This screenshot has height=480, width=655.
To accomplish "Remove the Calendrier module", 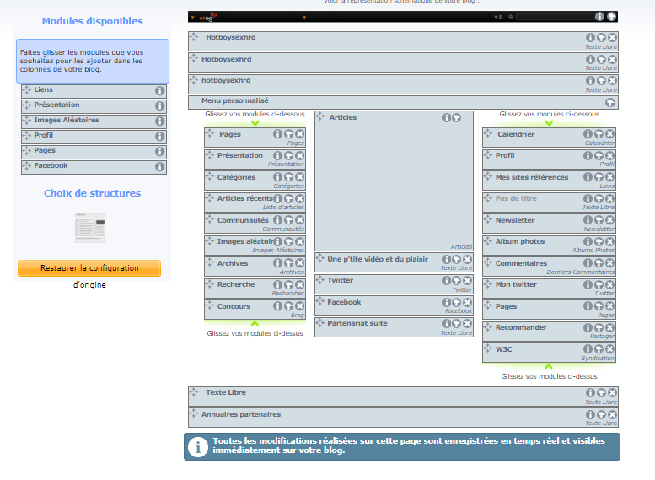I will pos(609,134).
